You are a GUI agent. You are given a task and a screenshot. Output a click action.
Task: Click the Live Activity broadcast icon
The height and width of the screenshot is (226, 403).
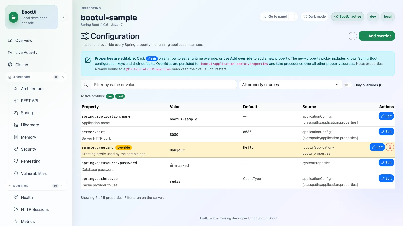[10, 52]
